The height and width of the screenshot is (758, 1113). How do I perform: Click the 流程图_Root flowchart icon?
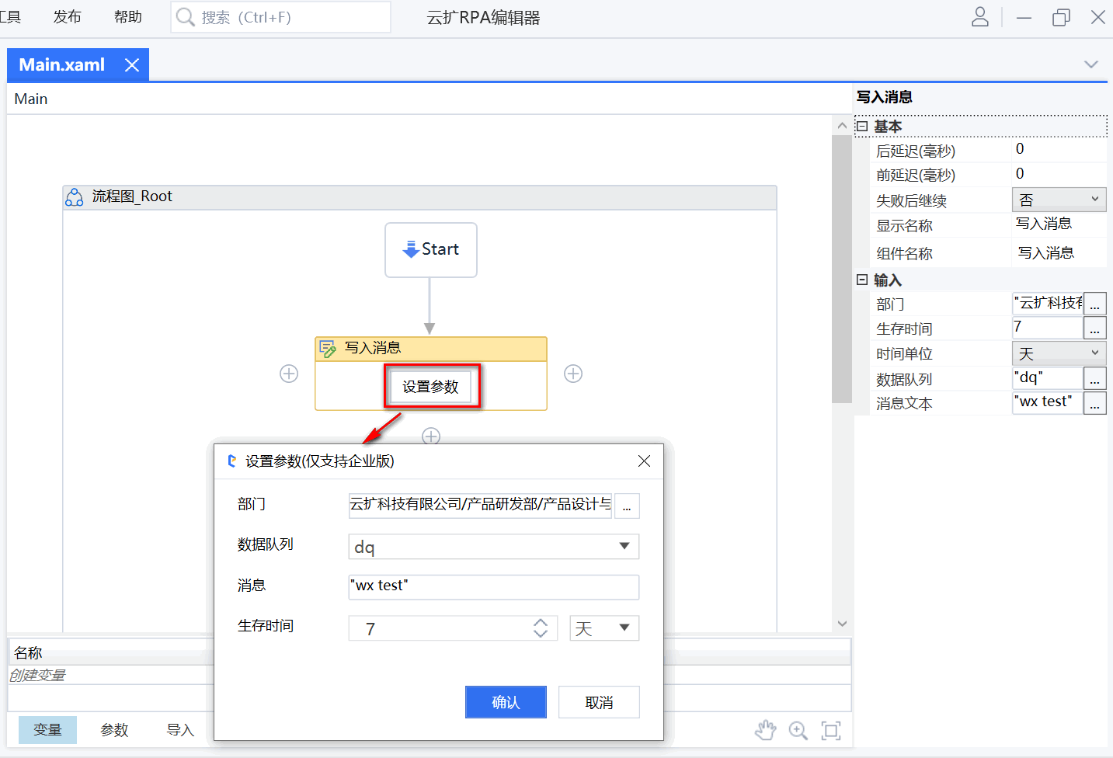74,197
